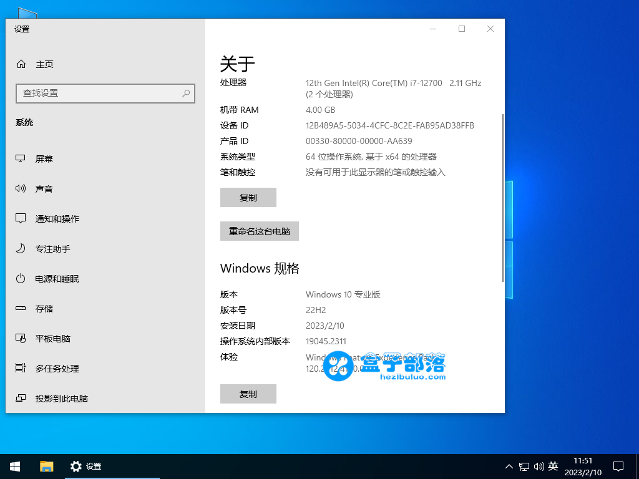Click the 投影到此电脑 projection icon

(21, 398)
